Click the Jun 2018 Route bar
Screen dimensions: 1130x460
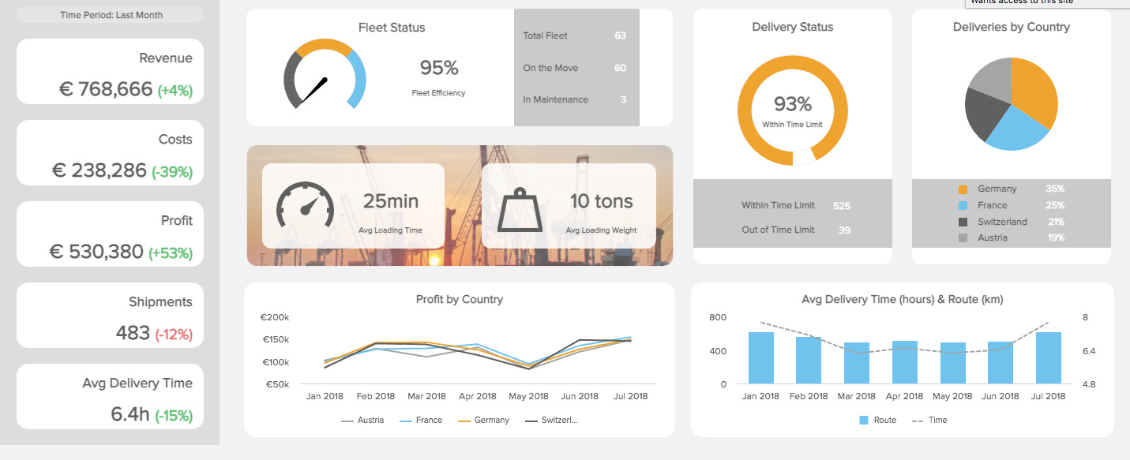(1000, 363)
